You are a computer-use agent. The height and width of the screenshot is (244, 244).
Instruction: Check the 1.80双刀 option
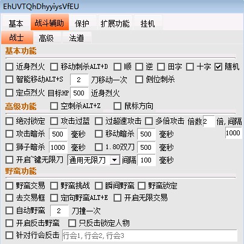(x=98, y=147)
